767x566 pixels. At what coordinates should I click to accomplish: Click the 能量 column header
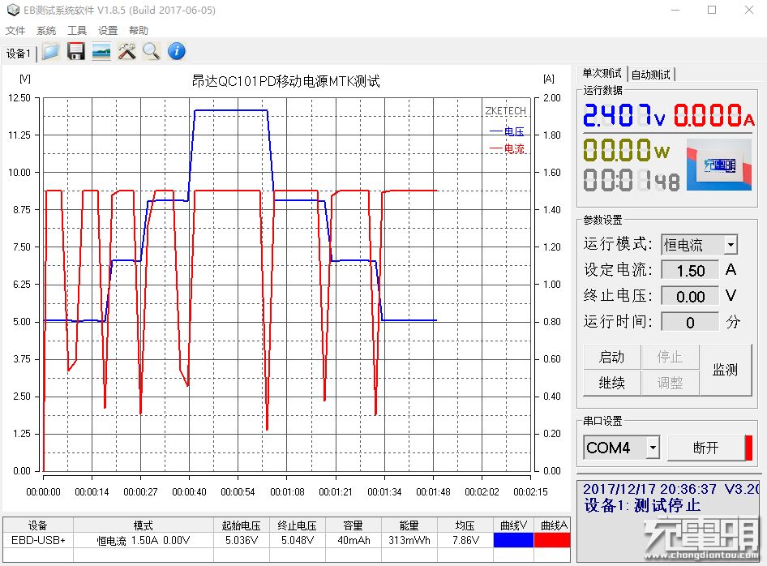[409, 525]
